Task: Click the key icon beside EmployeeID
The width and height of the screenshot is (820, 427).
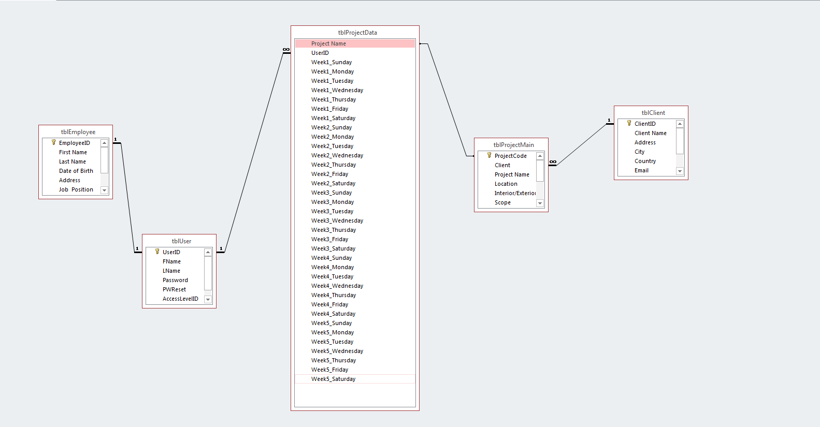Action: click(x=53, y=142)
